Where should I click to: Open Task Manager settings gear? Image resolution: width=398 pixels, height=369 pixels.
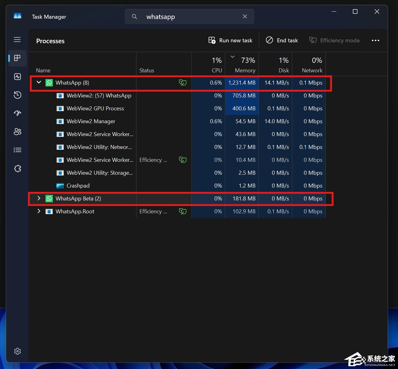pos(18,351)
